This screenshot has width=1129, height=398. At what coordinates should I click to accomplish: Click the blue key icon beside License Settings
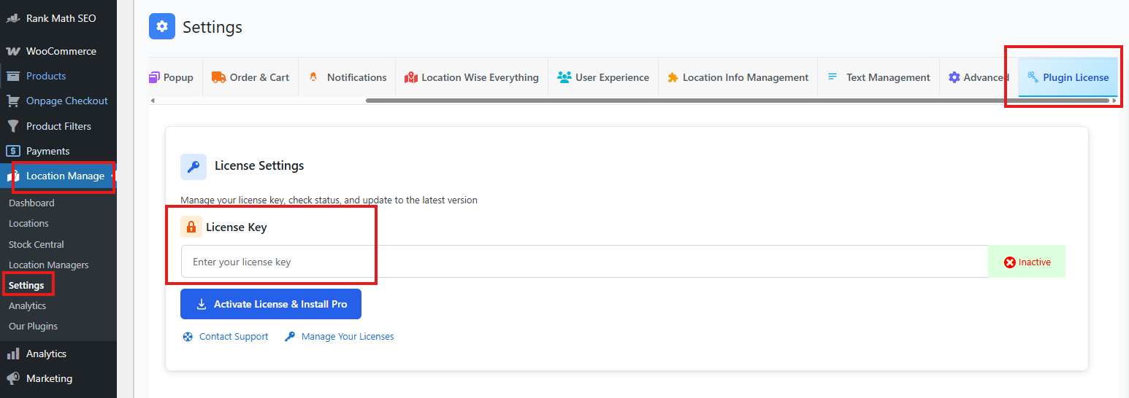194,166
